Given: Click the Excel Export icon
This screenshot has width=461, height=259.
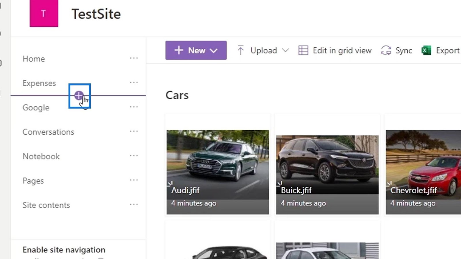Looking at the screenshot, I should pos(426,50).
